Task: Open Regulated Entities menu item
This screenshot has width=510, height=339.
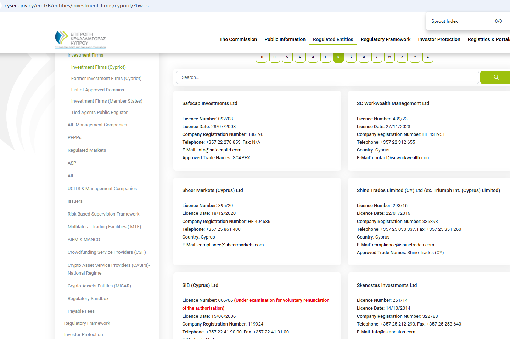Action: (333, 39)
